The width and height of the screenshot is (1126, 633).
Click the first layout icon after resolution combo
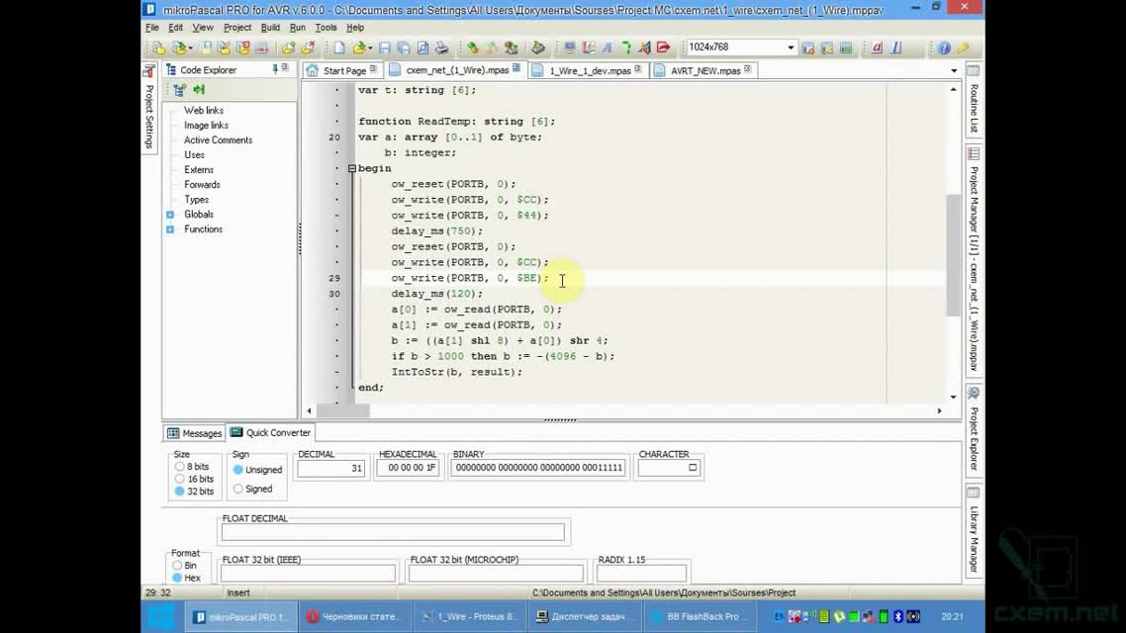(808, 47)
